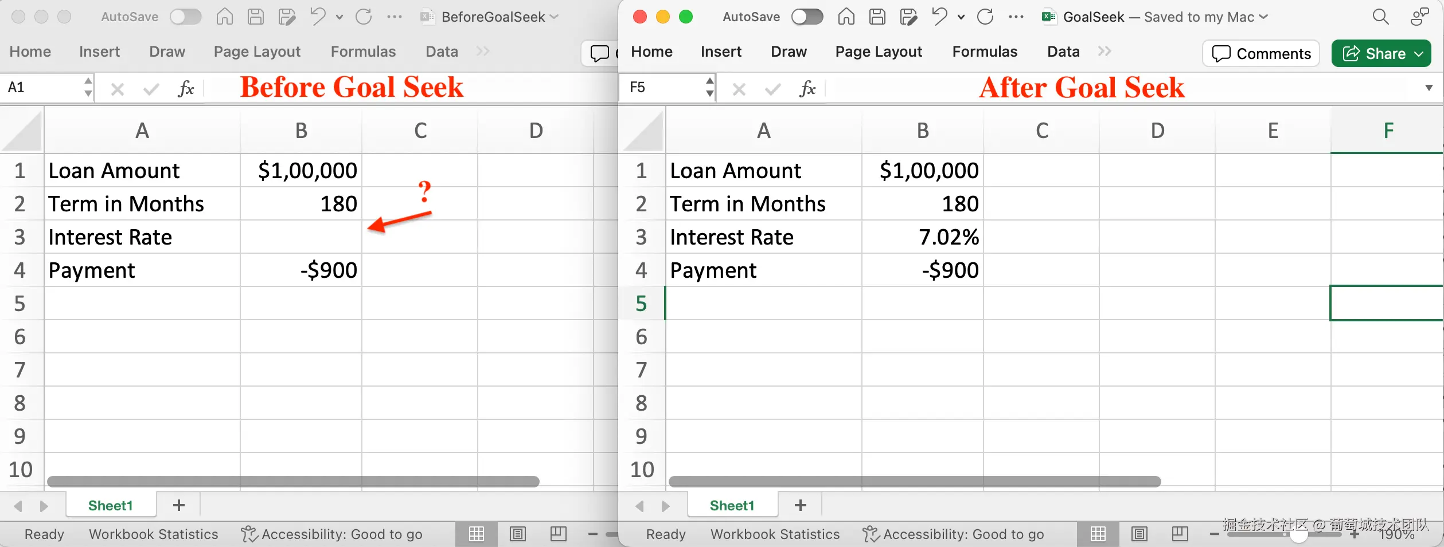
Task: Click the horizontal scrollbar in BeforeGoalSeek window
Action: [293, 482]
